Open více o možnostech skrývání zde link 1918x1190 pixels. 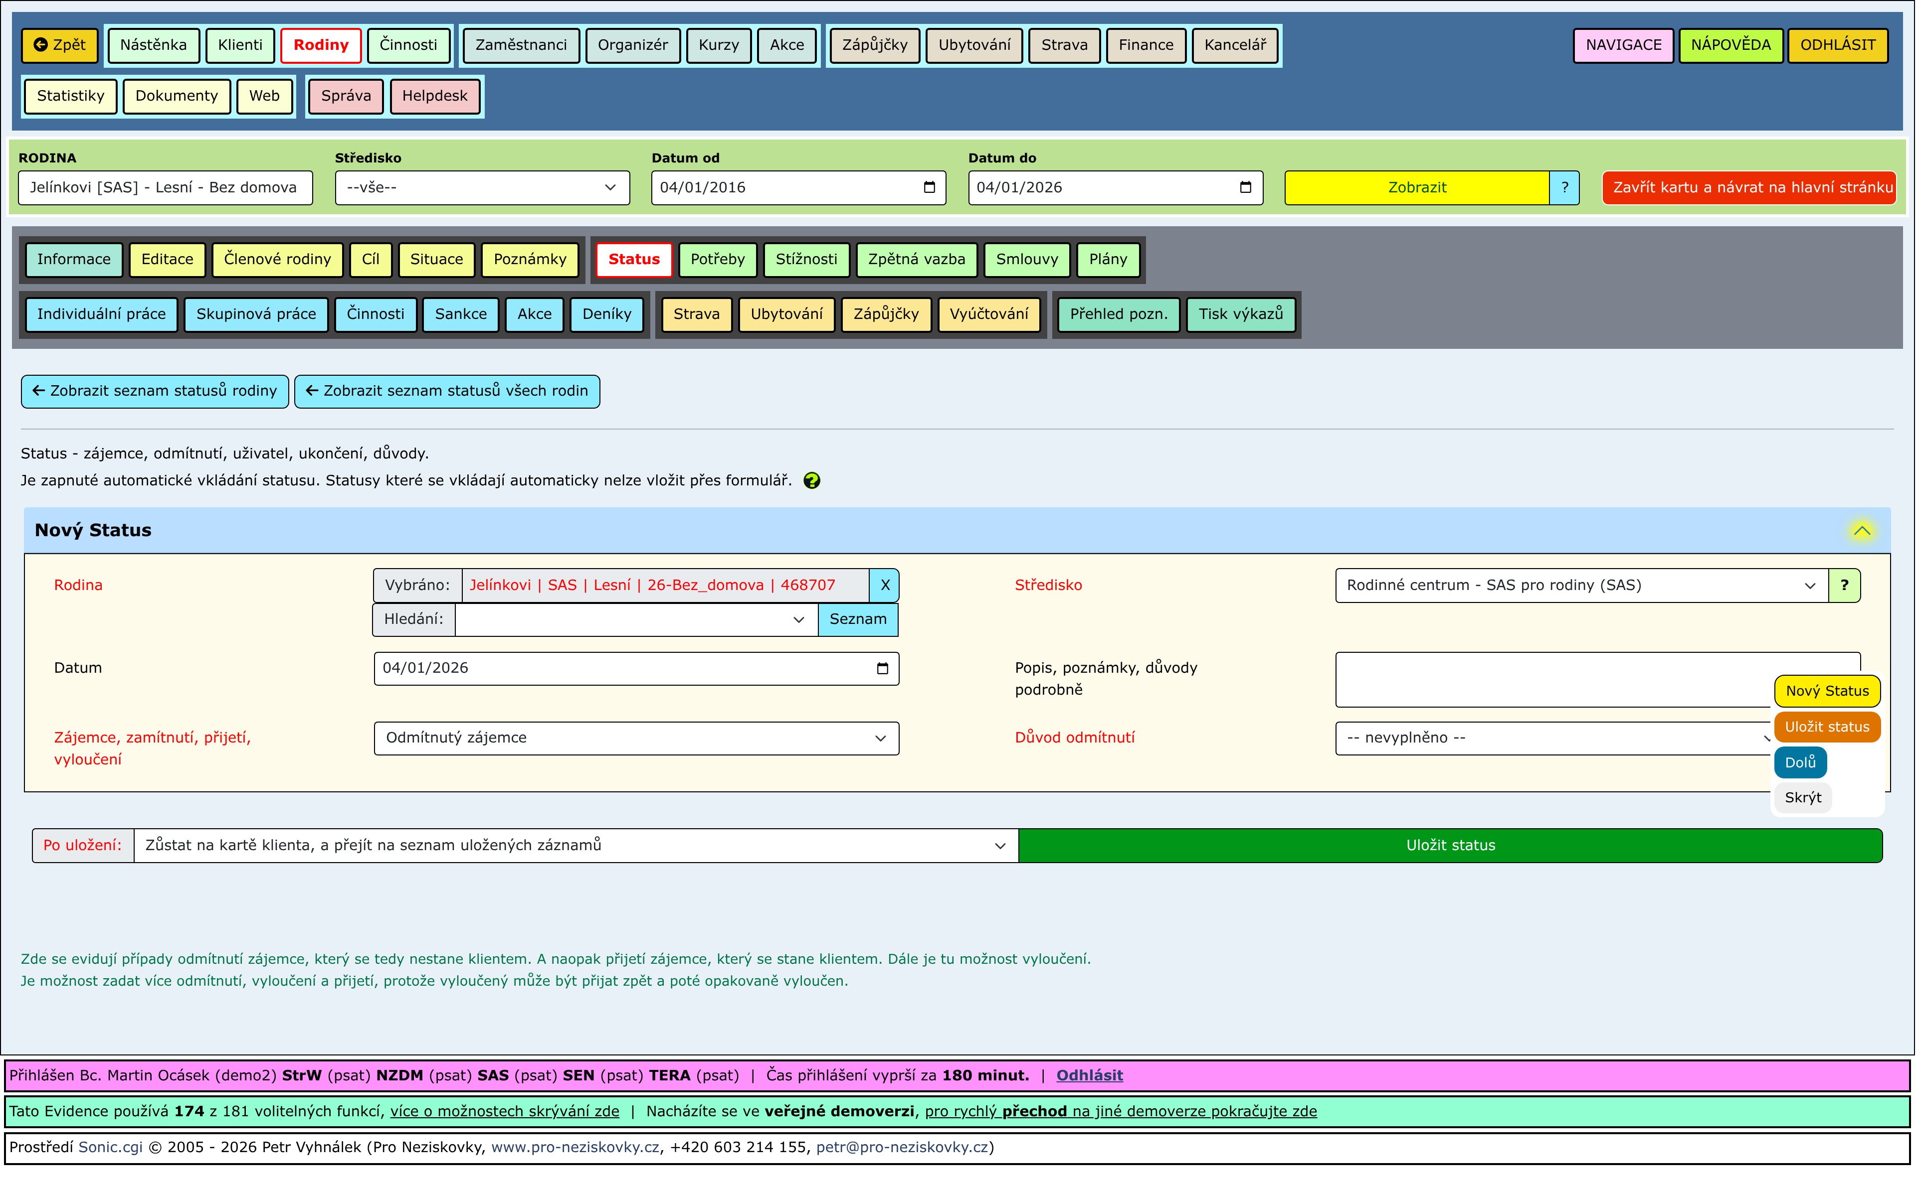point(505,1112)
